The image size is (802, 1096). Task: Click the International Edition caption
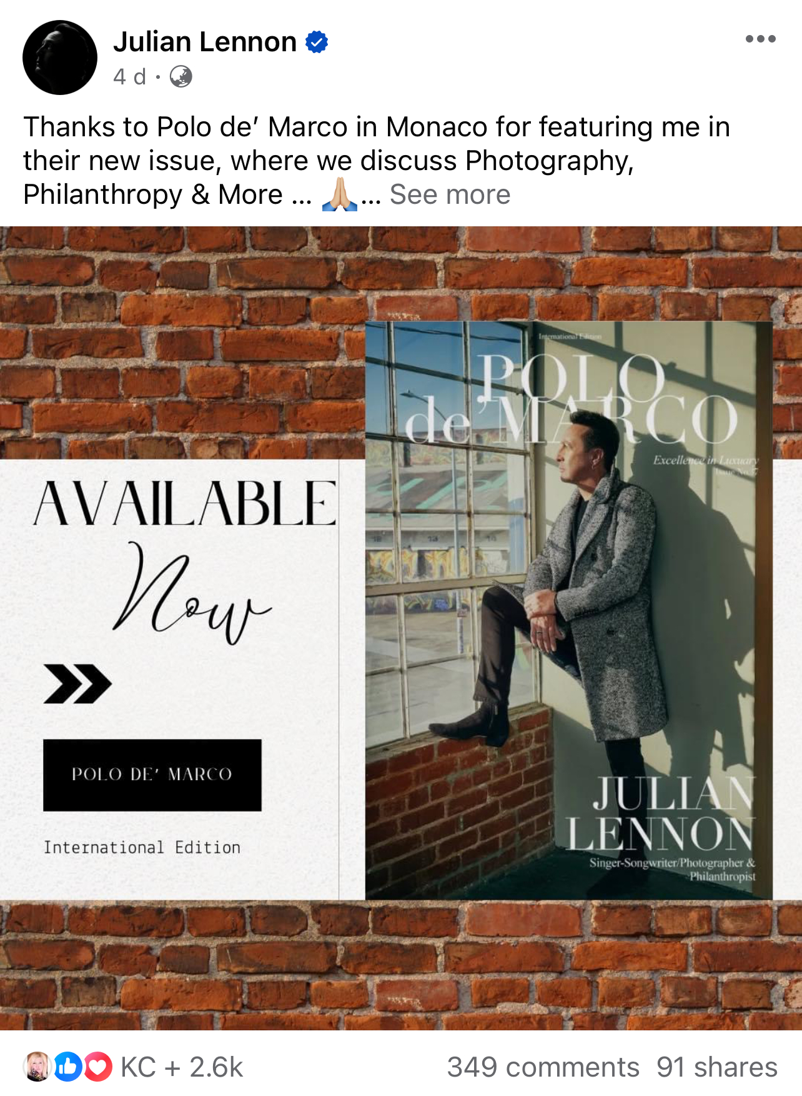(x=142, y=847)
